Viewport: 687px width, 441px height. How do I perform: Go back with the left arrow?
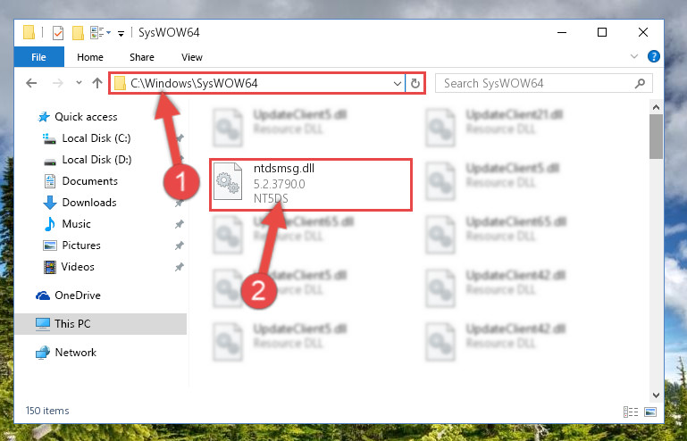[x=31, y=83]
